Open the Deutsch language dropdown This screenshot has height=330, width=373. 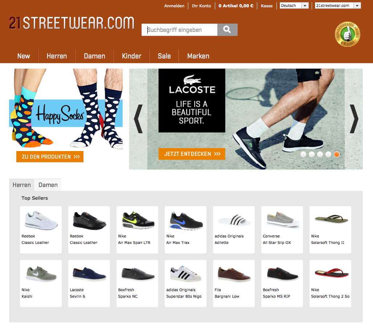294,5
